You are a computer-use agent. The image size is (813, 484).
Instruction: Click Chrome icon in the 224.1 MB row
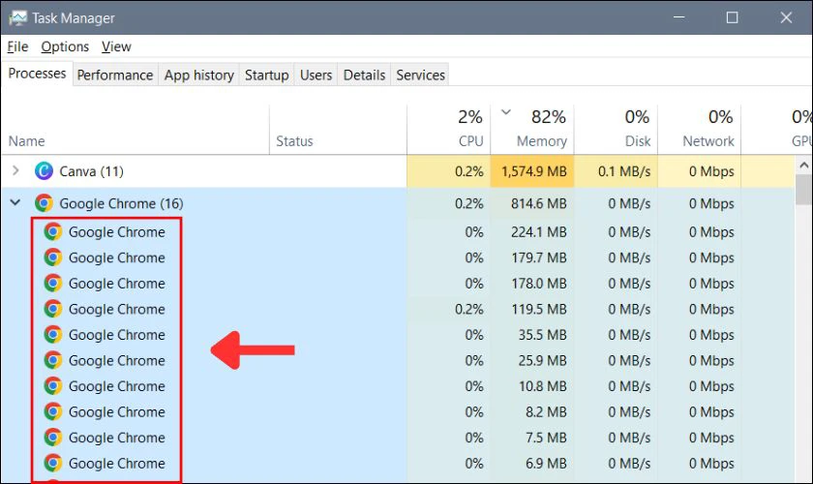pos(53,231)
